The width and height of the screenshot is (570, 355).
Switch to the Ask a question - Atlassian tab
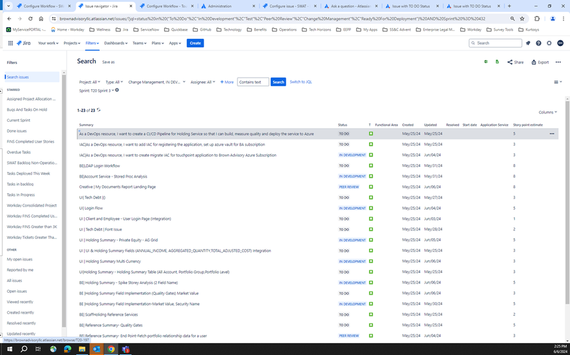pos(351,6)
